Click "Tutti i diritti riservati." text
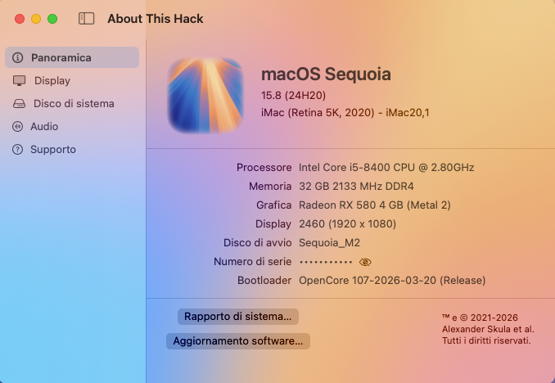 point(486,340)
